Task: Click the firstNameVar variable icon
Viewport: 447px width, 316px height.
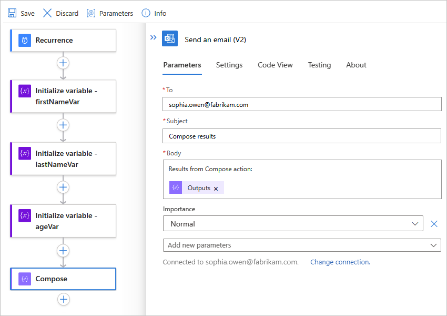Action: [25, 91]
